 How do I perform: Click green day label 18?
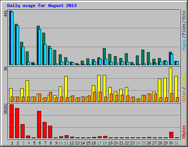(x=105, y=143)
